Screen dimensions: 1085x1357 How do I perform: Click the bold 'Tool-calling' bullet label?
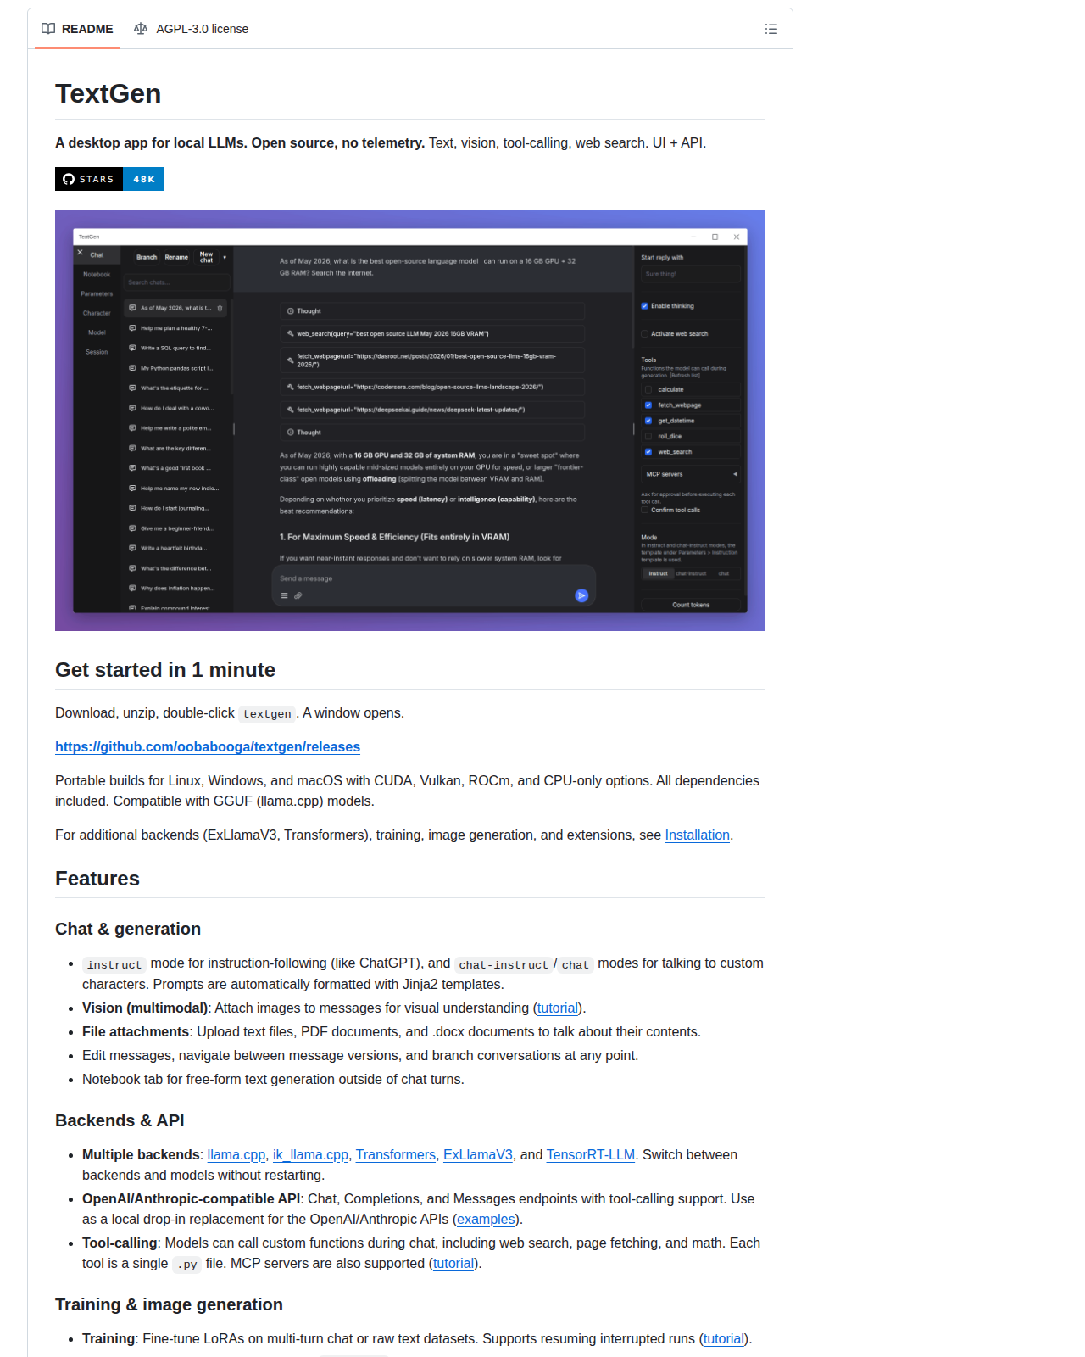pyautogui.click(x=120, y=1243)
